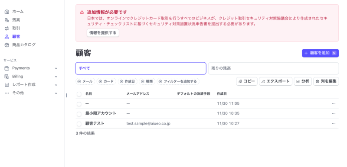
Task: Tick the select-all checkbox in table header
Action: tap(79, 94)
